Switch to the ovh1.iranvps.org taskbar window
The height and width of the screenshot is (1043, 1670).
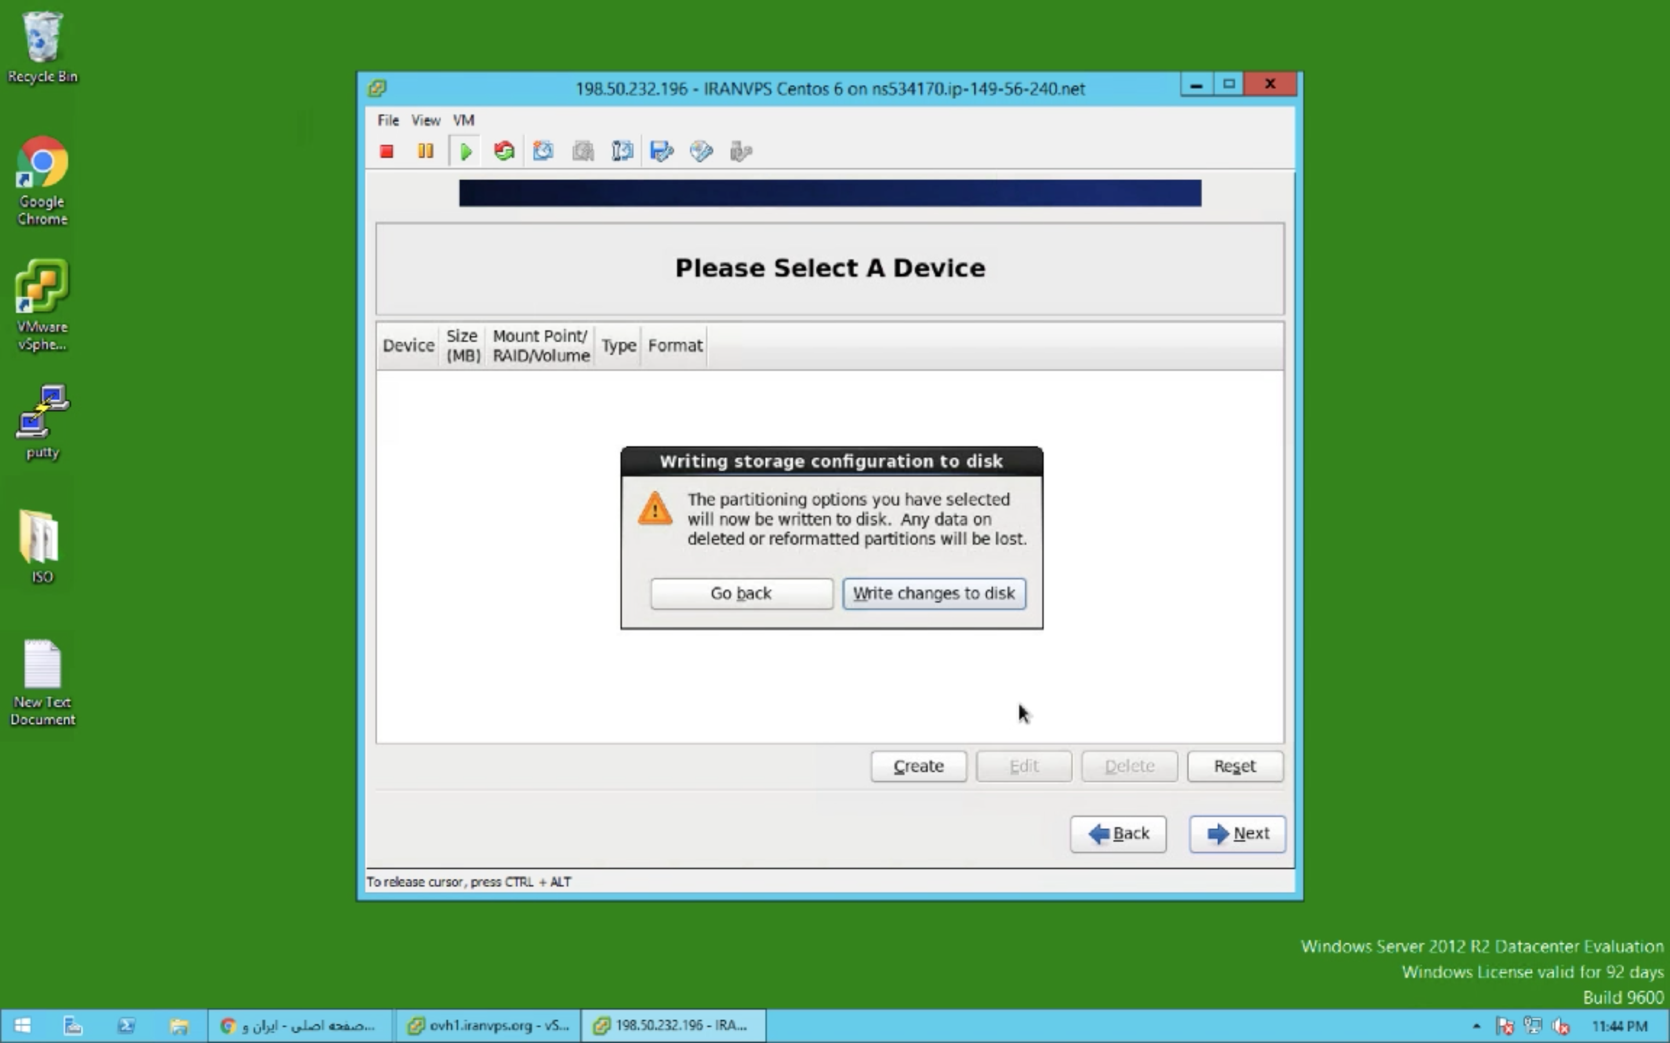[489, 1026]
